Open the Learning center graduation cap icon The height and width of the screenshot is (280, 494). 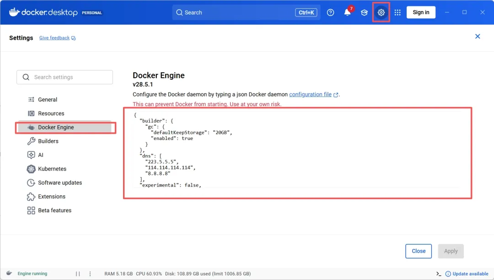[x=364, y=13]
